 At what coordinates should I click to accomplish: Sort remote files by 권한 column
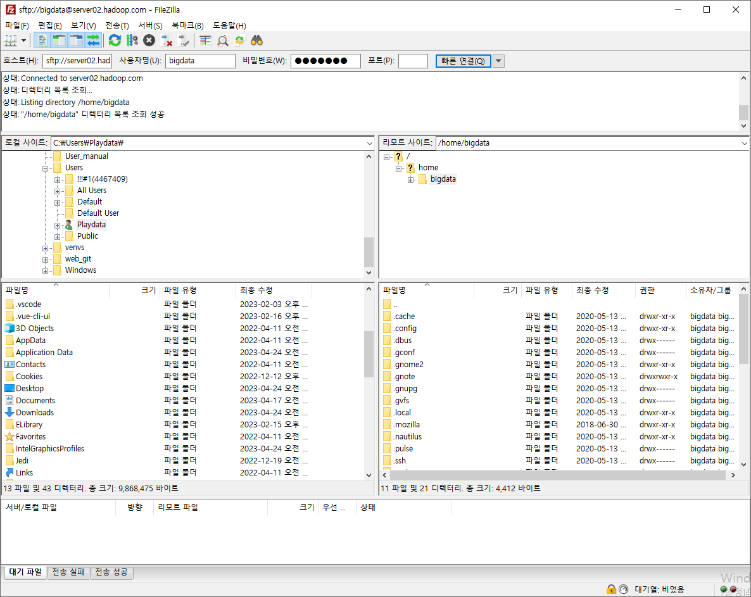(661, 290)
